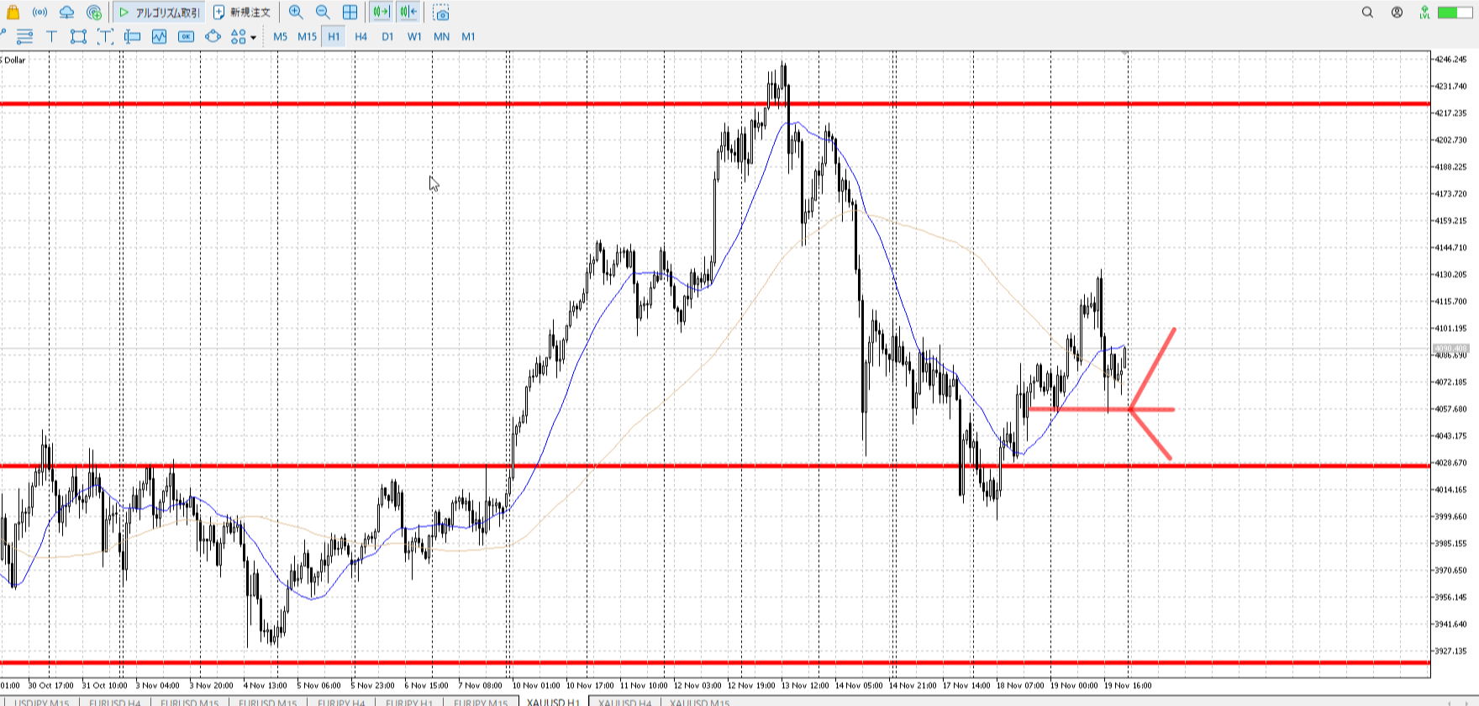
Task: Open the Market shopping bag icon
Action: (x=13, y=13)
